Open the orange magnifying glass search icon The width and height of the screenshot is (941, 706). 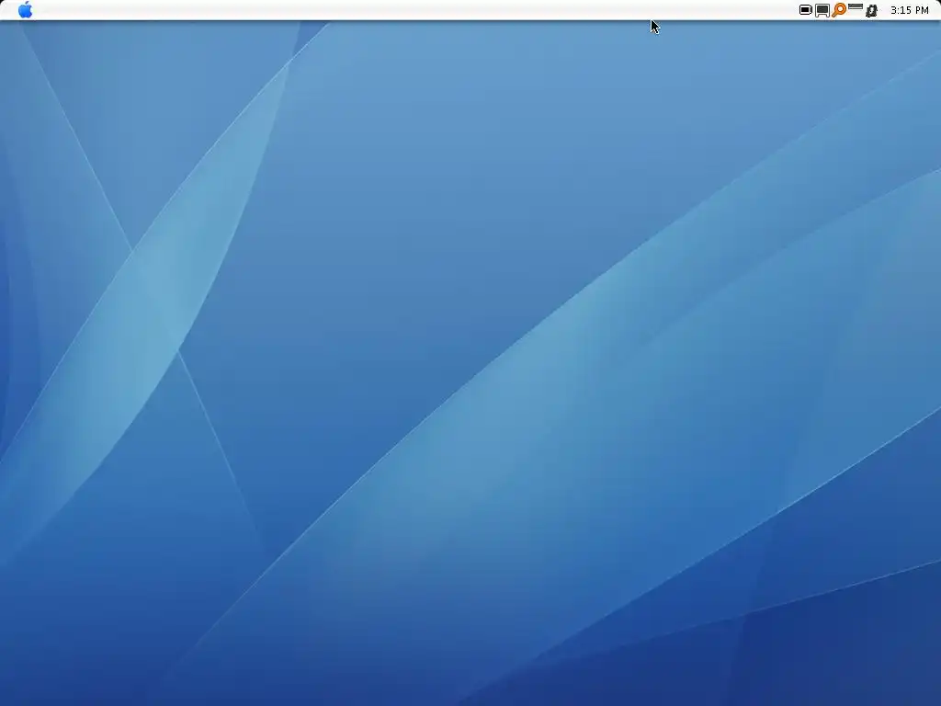839,9
